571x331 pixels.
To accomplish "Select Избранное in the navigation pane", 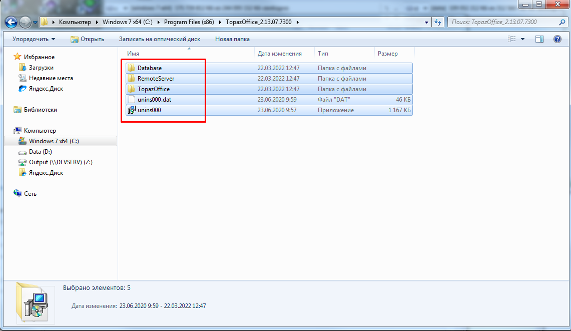I will point(40,57).
